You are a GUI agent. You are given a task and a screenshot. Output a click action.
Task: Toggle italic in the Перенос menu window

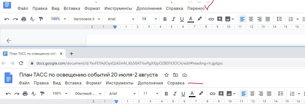coord(173,19)
